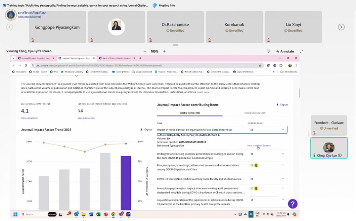Click the browser address bar URL
This screenshot has height=221, width=356.
[139, 65]
